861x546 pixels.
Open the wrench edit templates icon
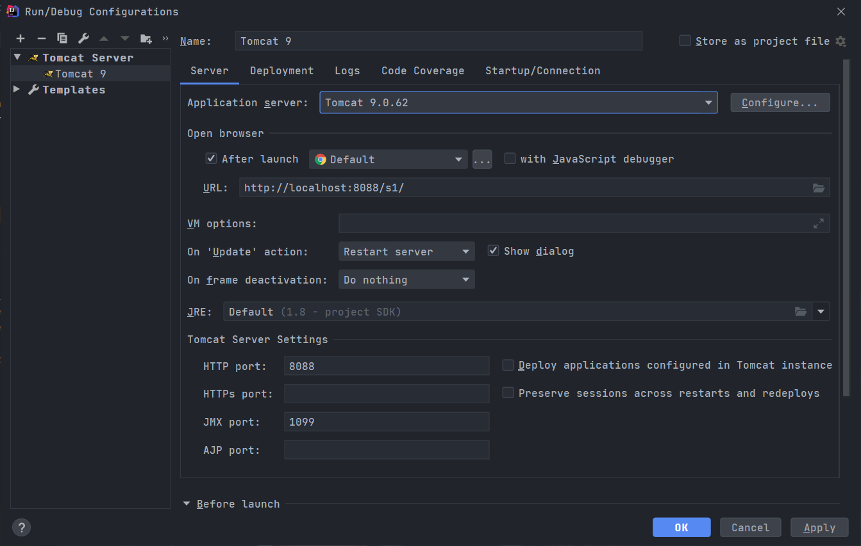pos(83,38)
